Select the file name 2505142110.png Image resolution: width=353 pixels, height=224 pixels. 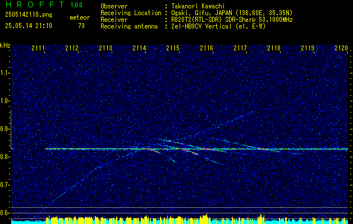pos(29,15)
